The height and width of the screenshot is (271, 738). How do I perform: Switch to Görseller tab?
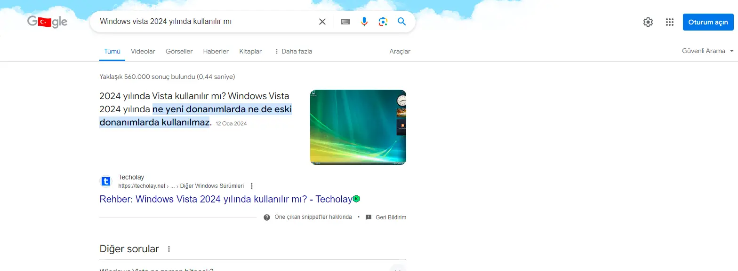click(x=179, y=51)
